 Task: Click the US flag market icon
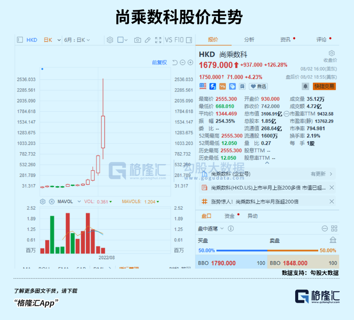point(203,86)
